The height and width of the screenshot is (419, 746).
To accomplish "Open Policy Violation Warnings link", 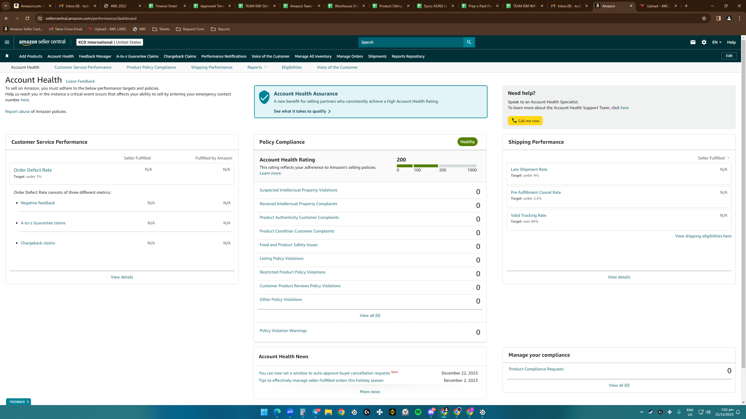I will coord(283,331).
